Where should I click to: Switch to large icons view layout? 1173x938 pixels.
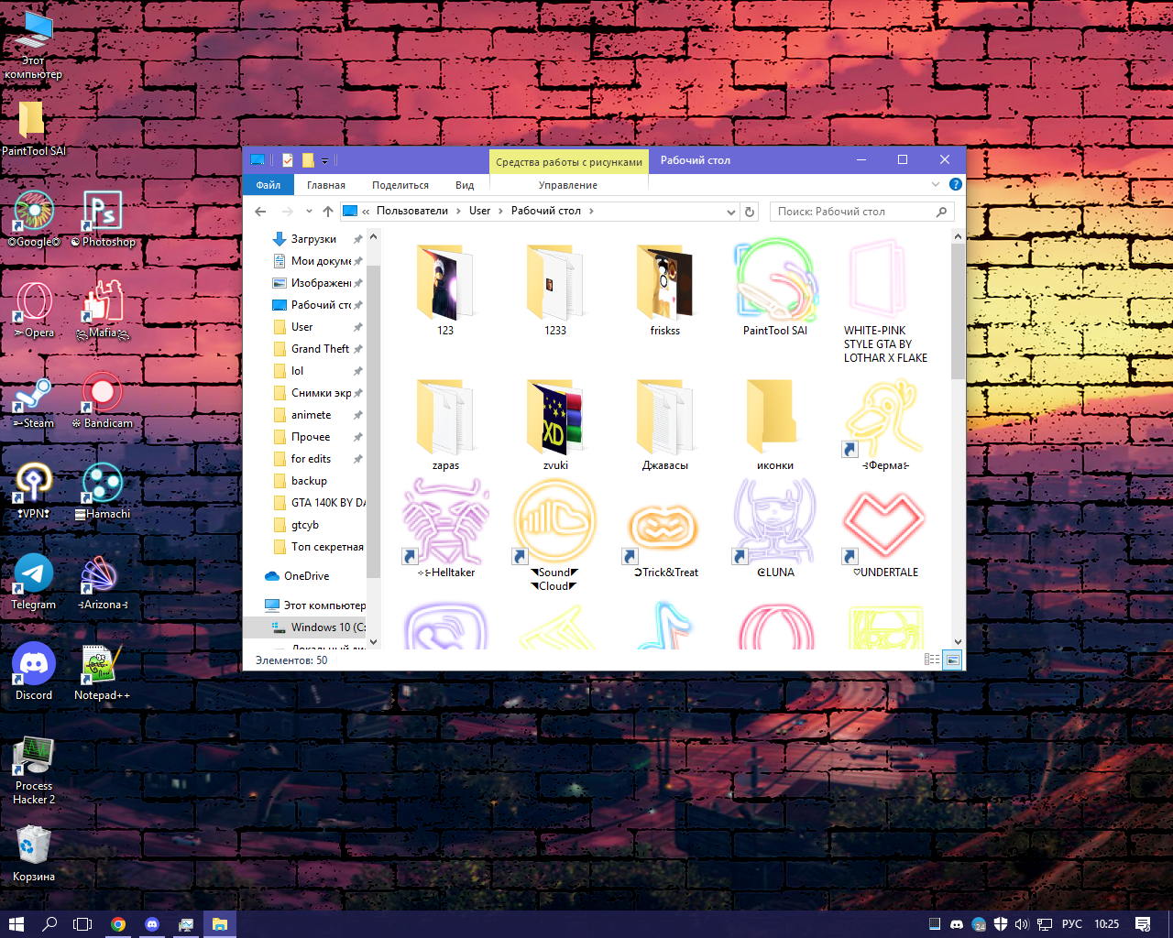(953, 660)
